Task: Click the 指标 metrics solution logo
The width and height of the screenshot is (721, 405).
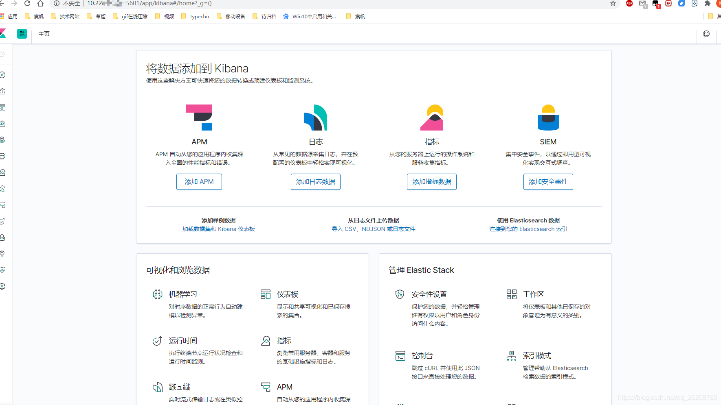Action: [x=432, y=118]
